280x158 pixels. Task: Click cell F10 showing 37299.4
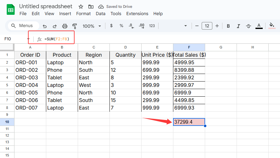click(189, 122)
